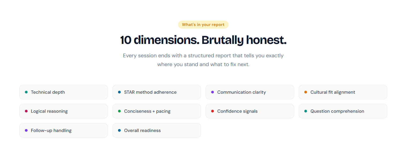Click the "What's in your report" badge

coord(203,25)
